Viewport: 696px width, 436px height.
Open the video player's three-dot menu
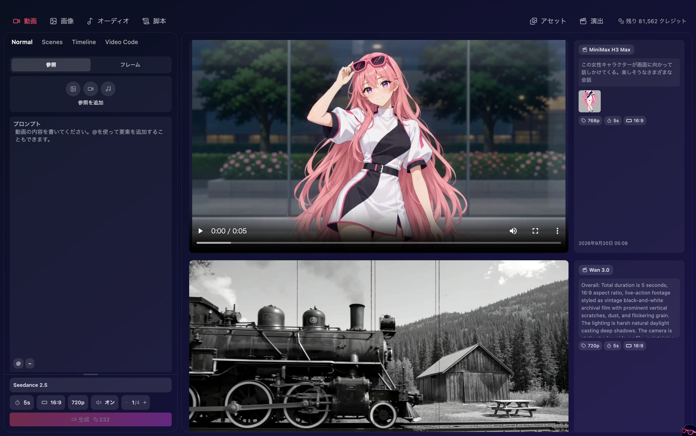(557, 231)
